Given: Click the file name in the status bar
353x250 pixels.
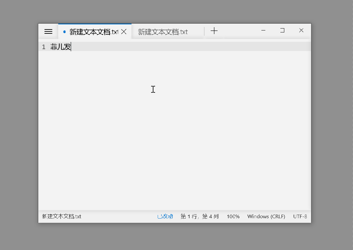Looking at the screenshot, I should point(62,216).
